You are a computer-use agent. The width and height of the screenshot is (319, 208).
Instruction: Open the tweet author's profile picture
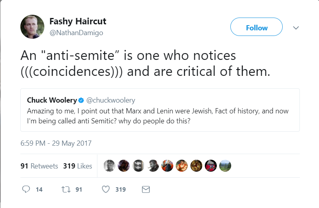[32, 27]
